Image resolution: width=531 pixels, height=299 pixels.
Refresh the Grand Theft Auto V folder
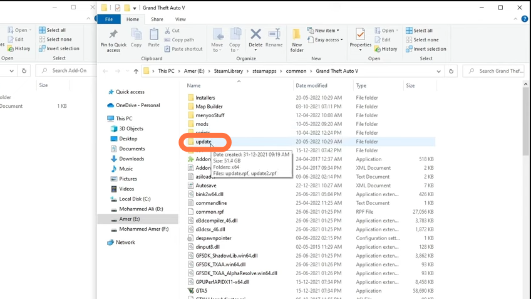click(x=451, y=71)
